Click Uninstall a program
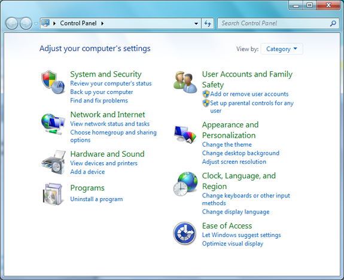The width and height of the screenshot is (344, 280). pos(96,199)
